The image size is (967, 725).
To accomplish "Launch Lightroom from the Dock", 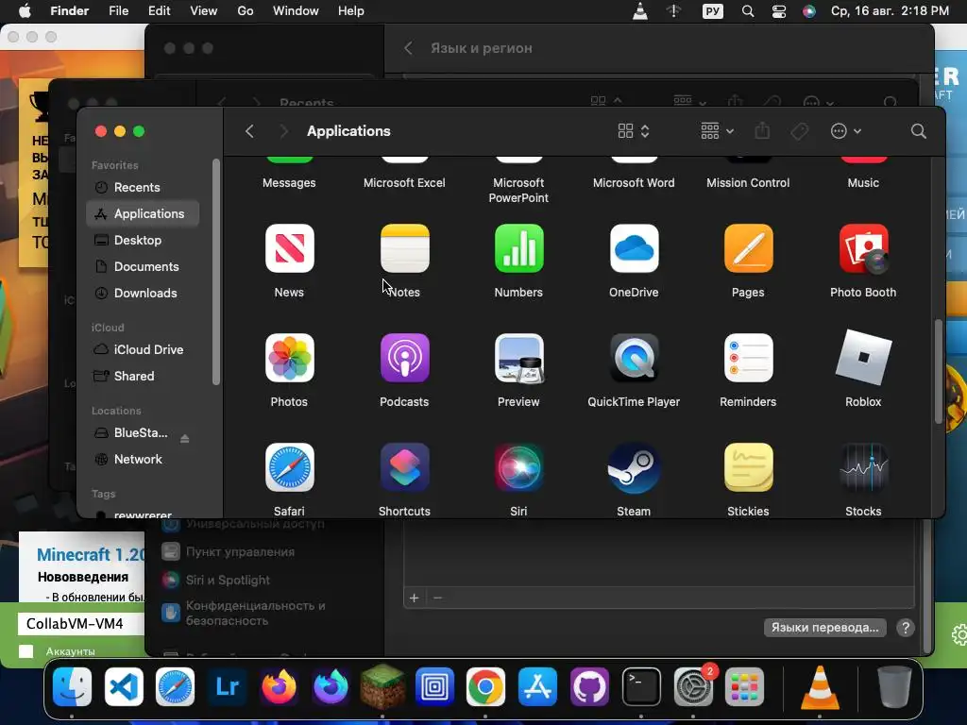I will [x=227, y=687].
